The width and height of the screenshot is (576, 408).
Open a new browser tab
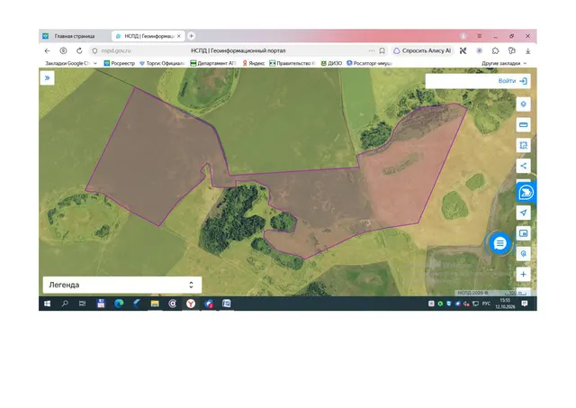point(191,36)
